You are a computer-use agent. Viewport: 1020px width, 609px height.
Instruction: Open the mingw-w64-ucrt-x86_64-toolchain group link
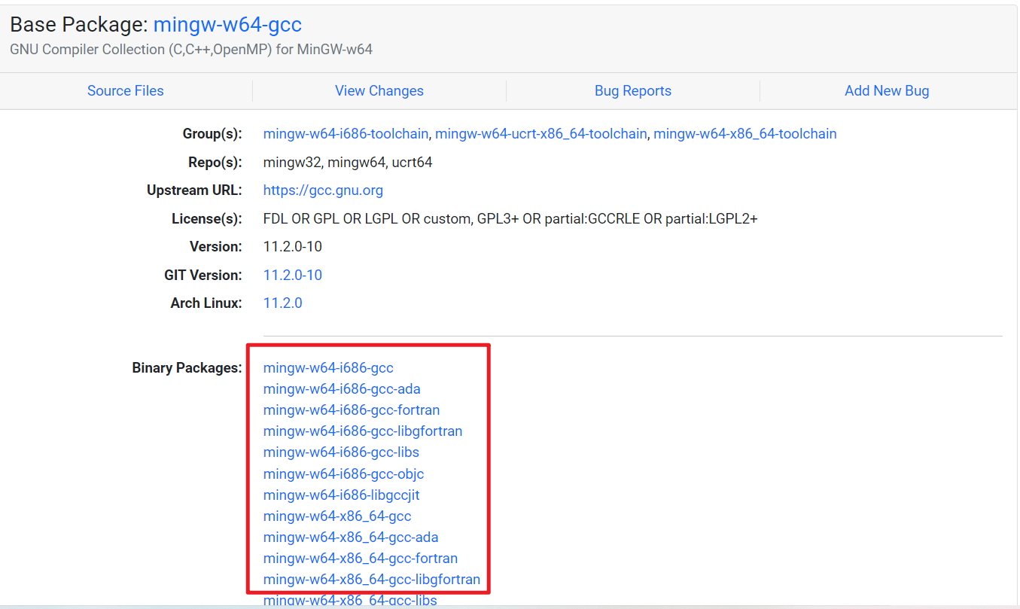[x=541, y=134]
